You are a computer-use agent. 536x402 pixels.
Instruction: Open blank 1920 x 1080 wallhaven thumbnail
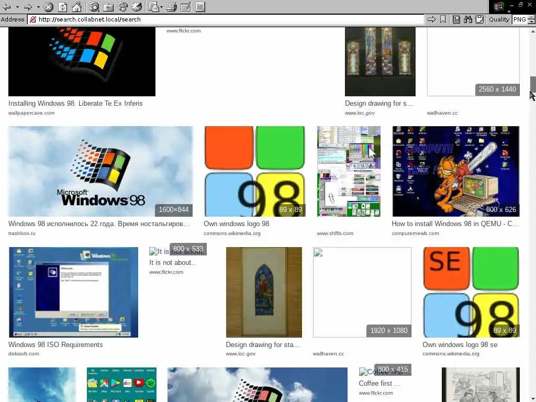click(x=362, y=292)
